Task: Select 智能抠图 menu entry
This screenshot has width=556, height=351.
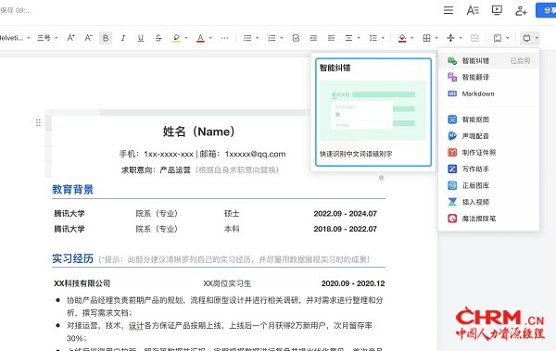Action: pos(489,119)
